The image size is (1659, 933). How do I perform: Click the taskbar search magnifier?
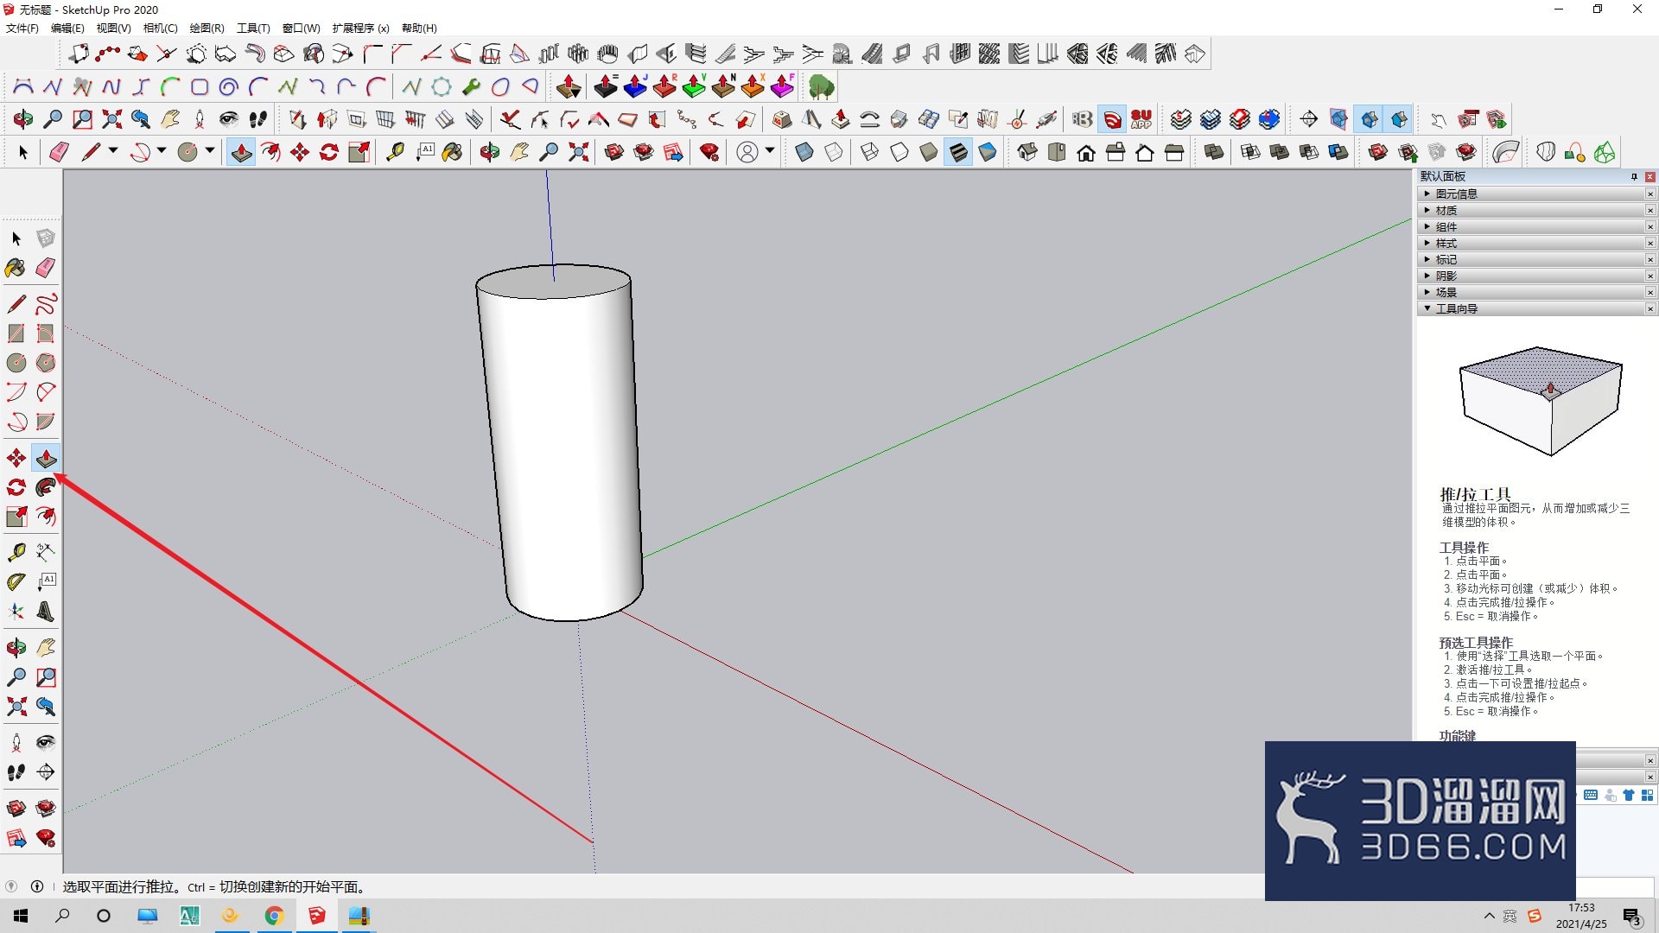62,916
